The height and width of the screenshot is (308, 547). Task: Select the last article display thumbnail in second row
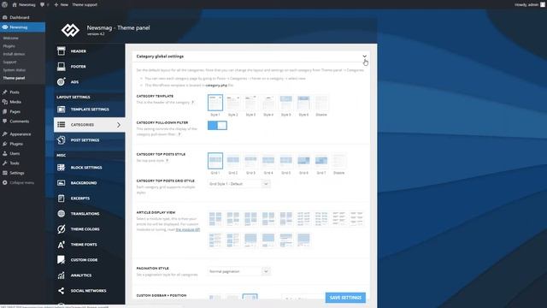(x=303, y=240)
